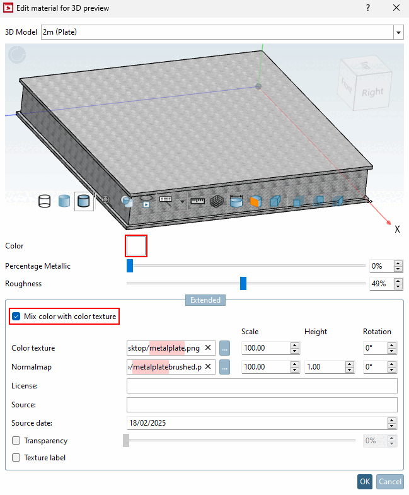Browse for a Color texture file
Screen dimensions: 409x495
click(224, 348)
